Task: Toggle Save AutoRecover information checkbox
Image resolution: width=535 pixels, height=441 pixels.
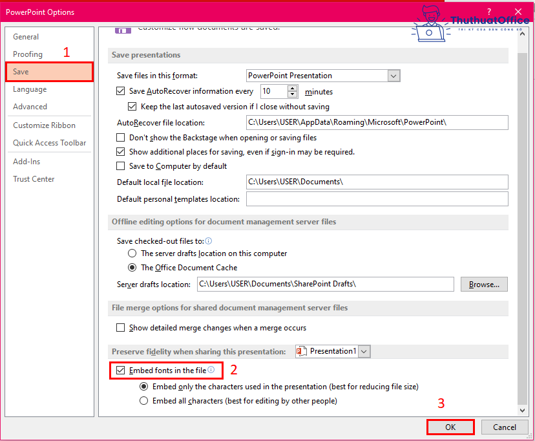Action: (120, 92)
